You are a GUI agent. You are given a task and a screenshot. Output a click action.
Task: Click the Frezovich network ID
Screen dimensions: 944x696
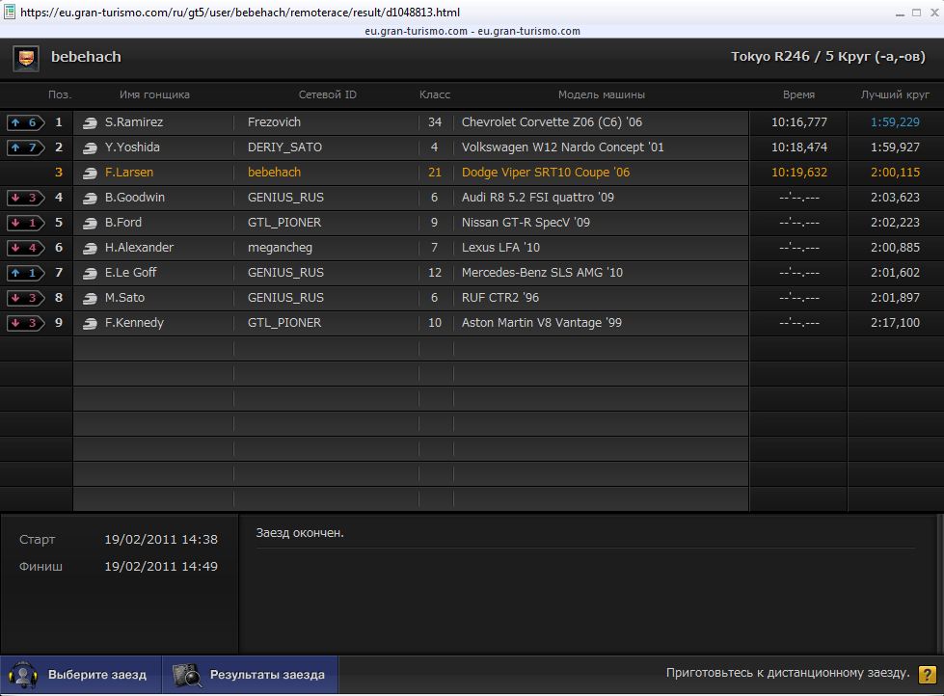(274, 122)
